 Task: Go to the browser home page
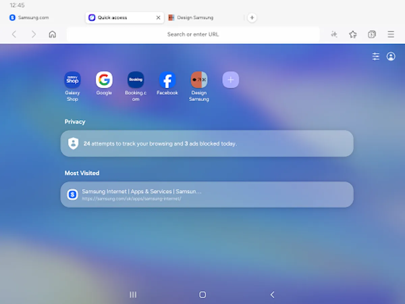coord(52,34)
